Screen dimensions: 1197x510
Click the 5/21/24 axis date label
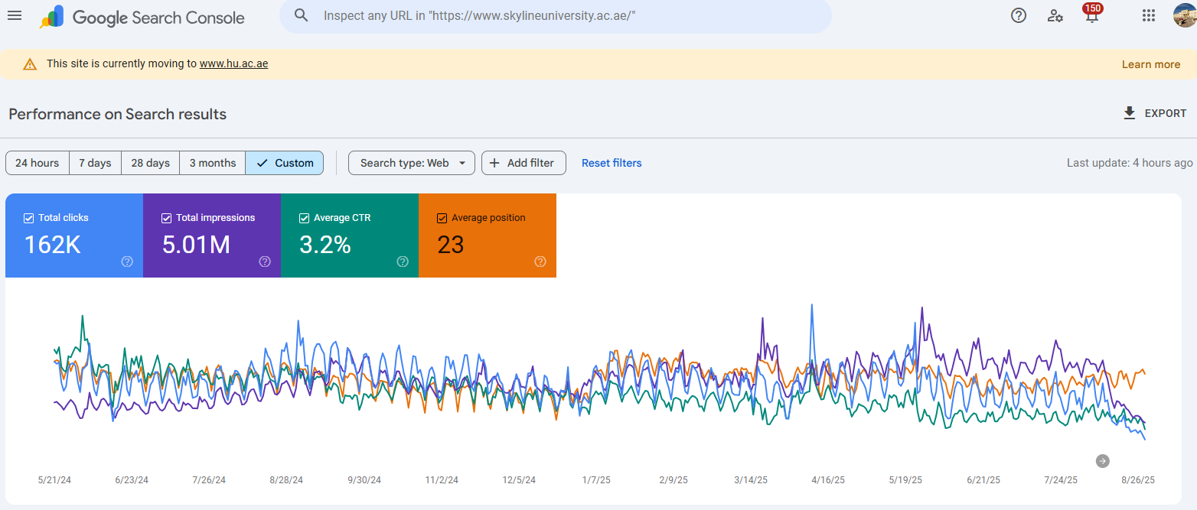[x=54, y=480]
